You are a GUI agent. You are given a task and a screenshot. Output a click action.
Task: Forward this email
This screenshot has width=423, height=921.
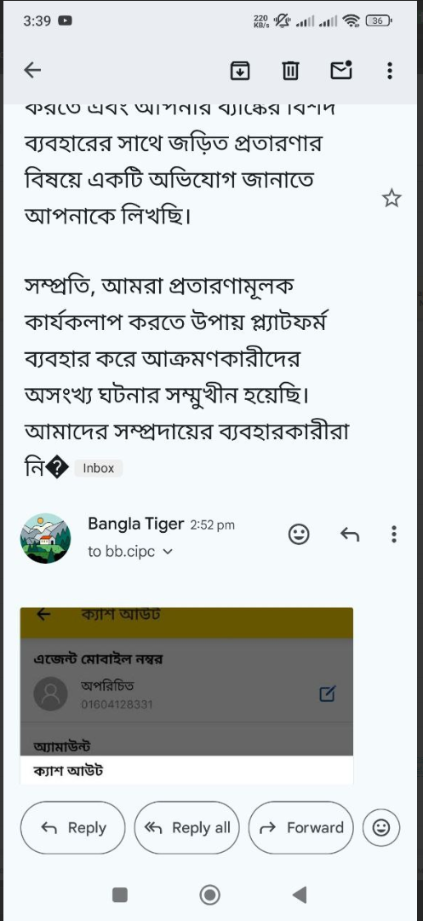tap(301, 827)
